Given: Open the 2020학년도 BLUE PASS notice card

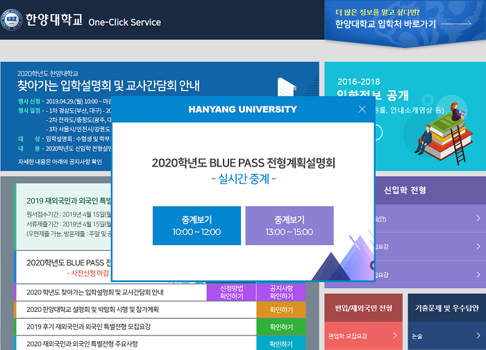Looking at the screenshot, I should 63,267.
